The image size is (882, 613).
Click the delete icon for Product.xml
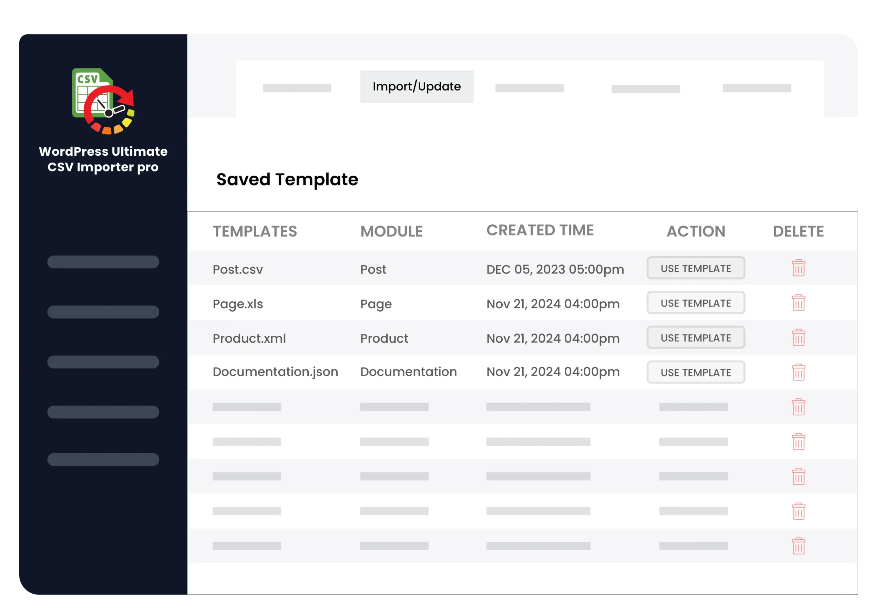click(798, 337)
